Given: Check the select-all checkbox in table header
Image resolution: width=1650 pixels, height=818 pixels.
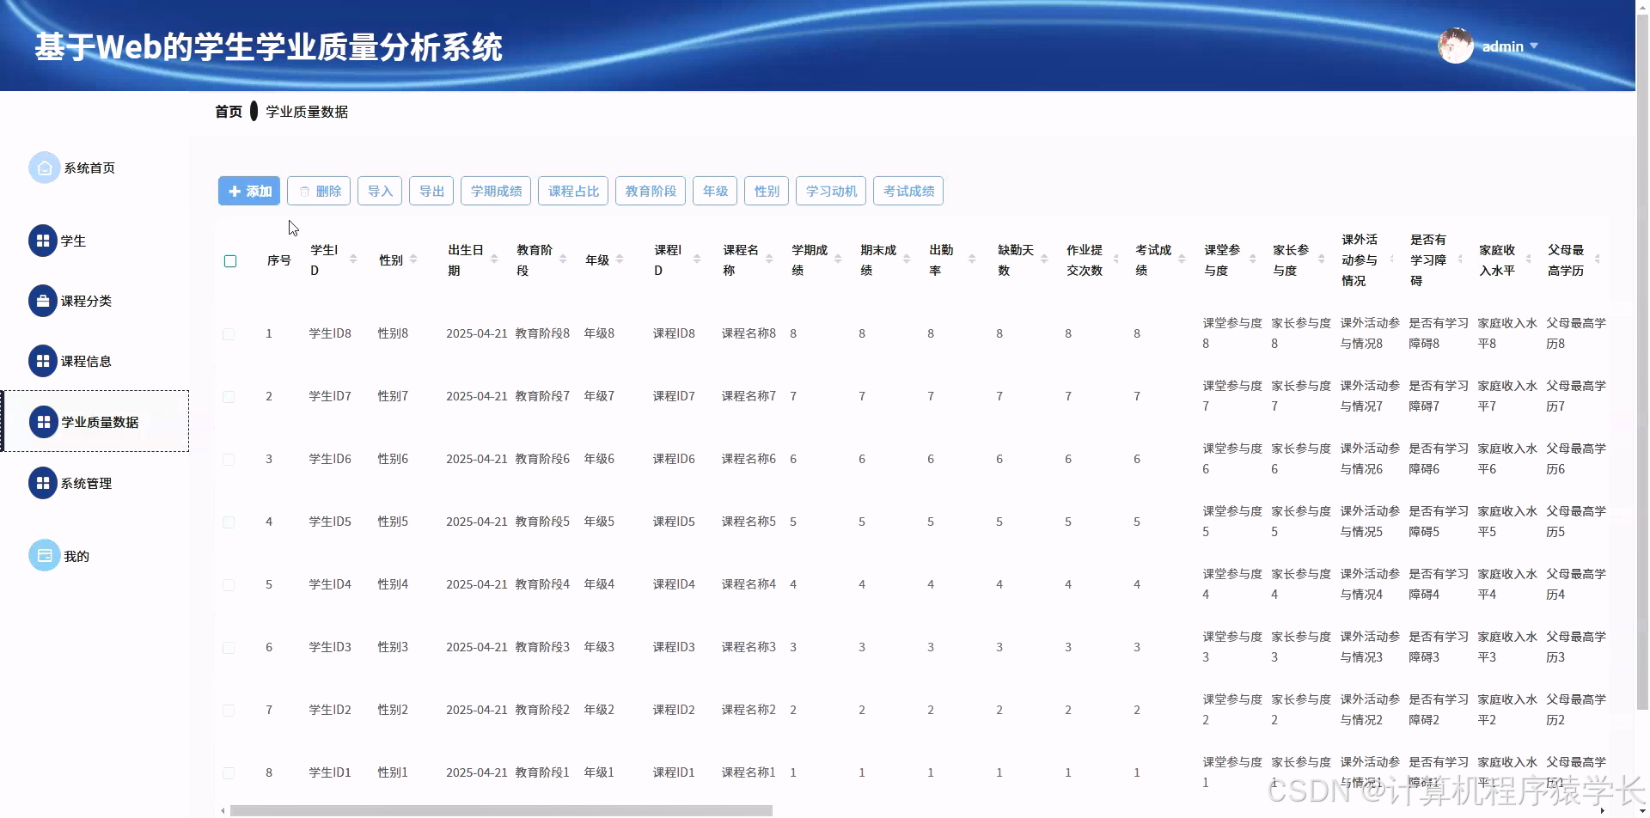Looking at the screenshot, I should click(x=229, y=261).
